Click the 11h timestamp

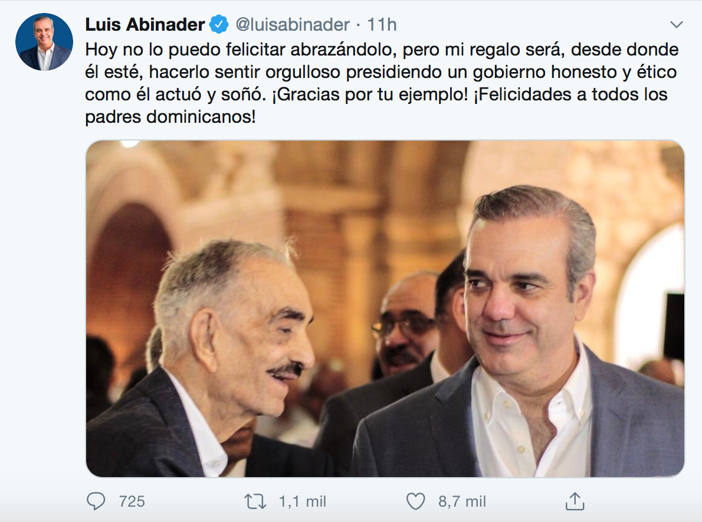tap(382, 25)
